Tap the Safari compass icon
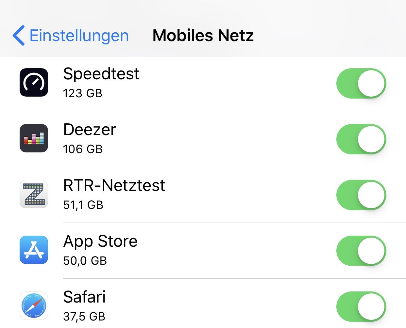Viewport: 406px width, 328px height. (x=34, y=306)
